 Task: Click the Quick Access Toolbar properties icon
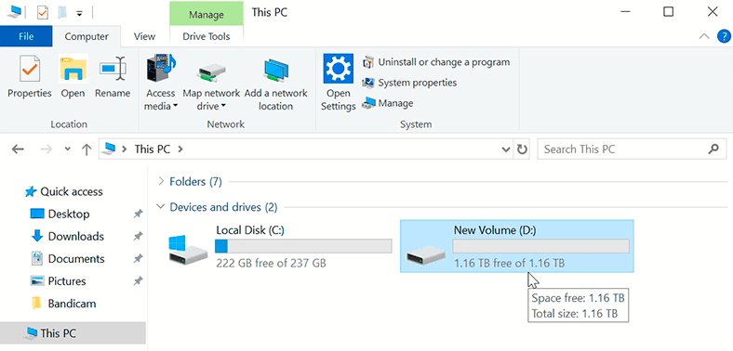[x=42, y=13]
